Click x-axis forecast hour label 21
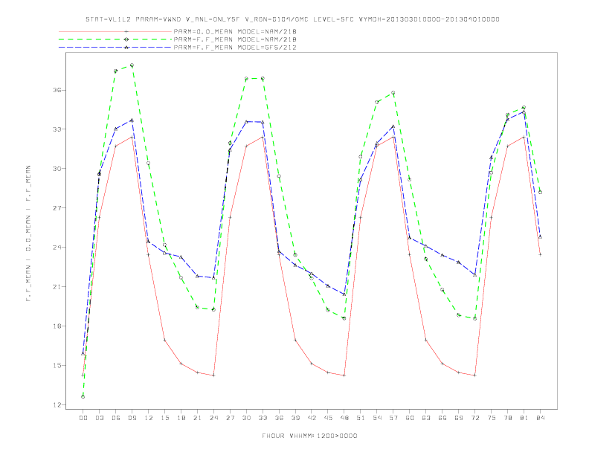The height and width of the screenshot is (455, 589). point(197,418)
